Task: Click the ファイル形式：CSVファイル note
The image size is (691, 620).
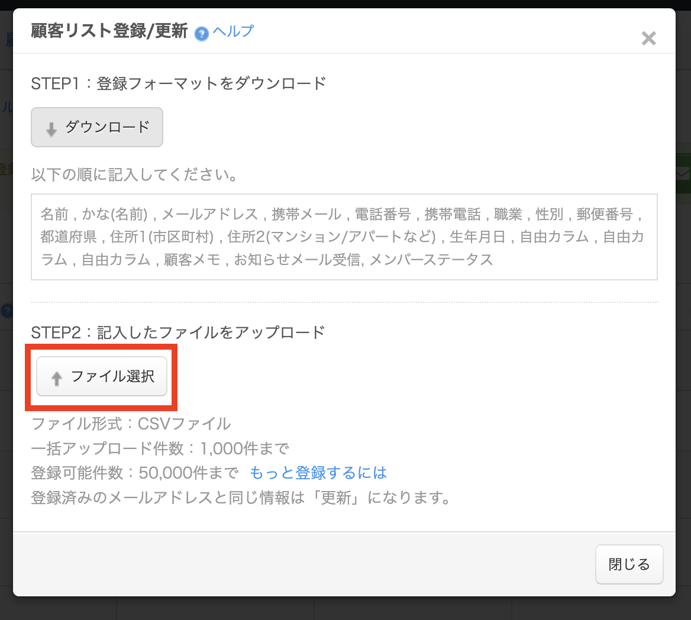Action: (x=131, y=424)
